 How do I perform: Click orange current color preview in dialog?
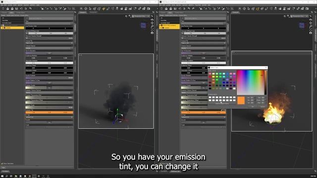click(x=241, y=100)
